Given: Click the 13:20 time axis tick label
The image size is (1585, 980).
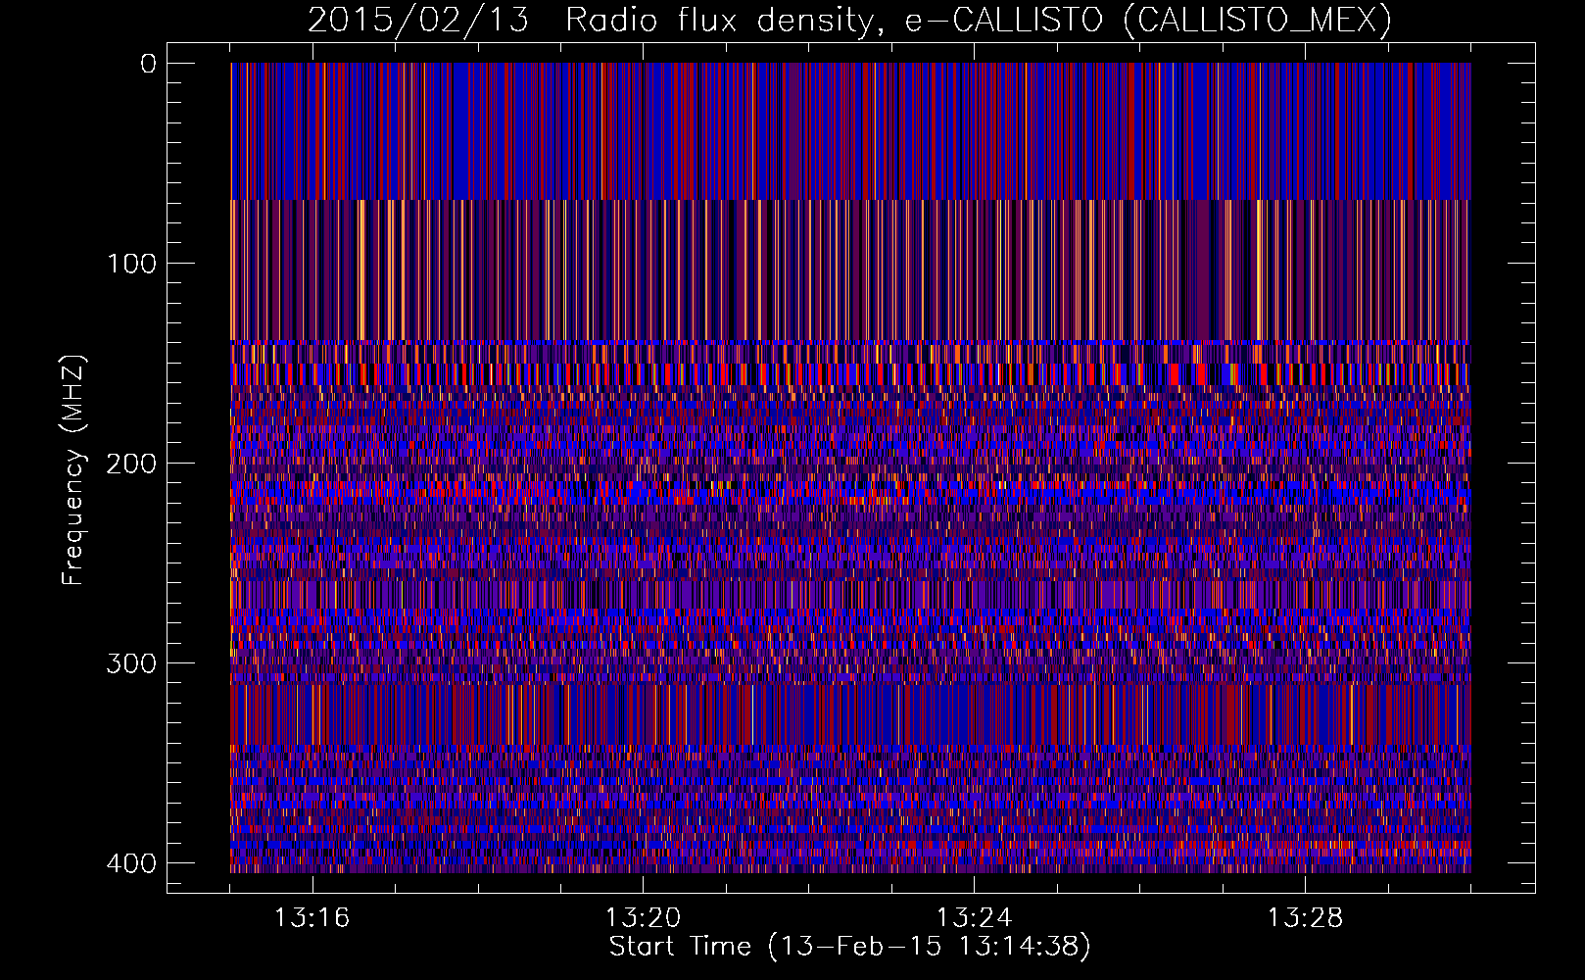Looking at the screenshot, I should point(643,918).
